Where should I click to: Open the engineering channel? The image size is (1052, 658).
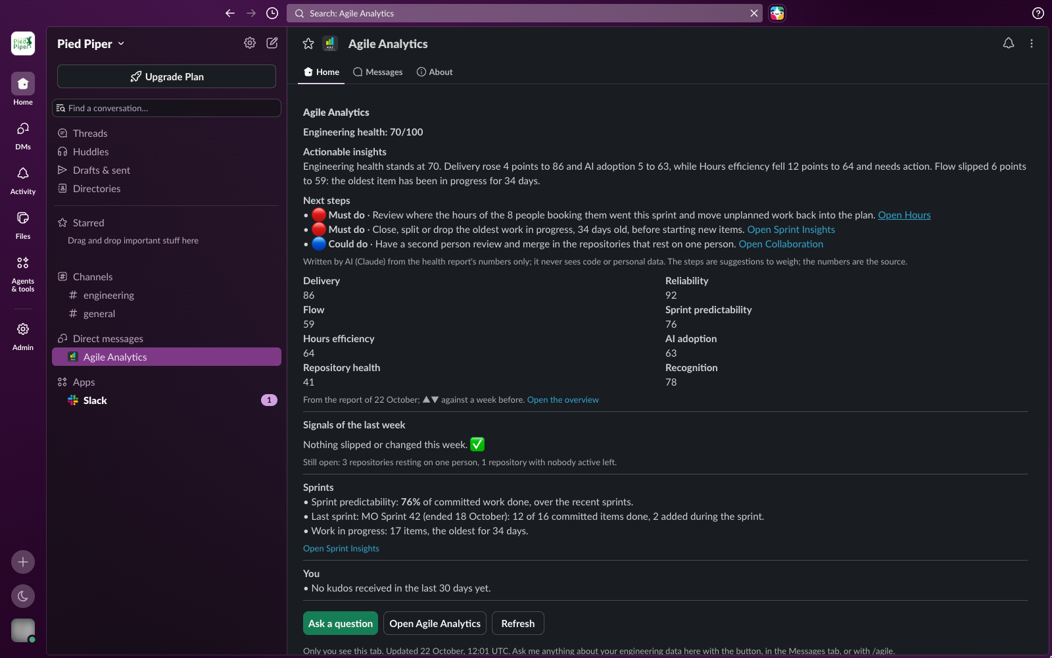(166, 295)
